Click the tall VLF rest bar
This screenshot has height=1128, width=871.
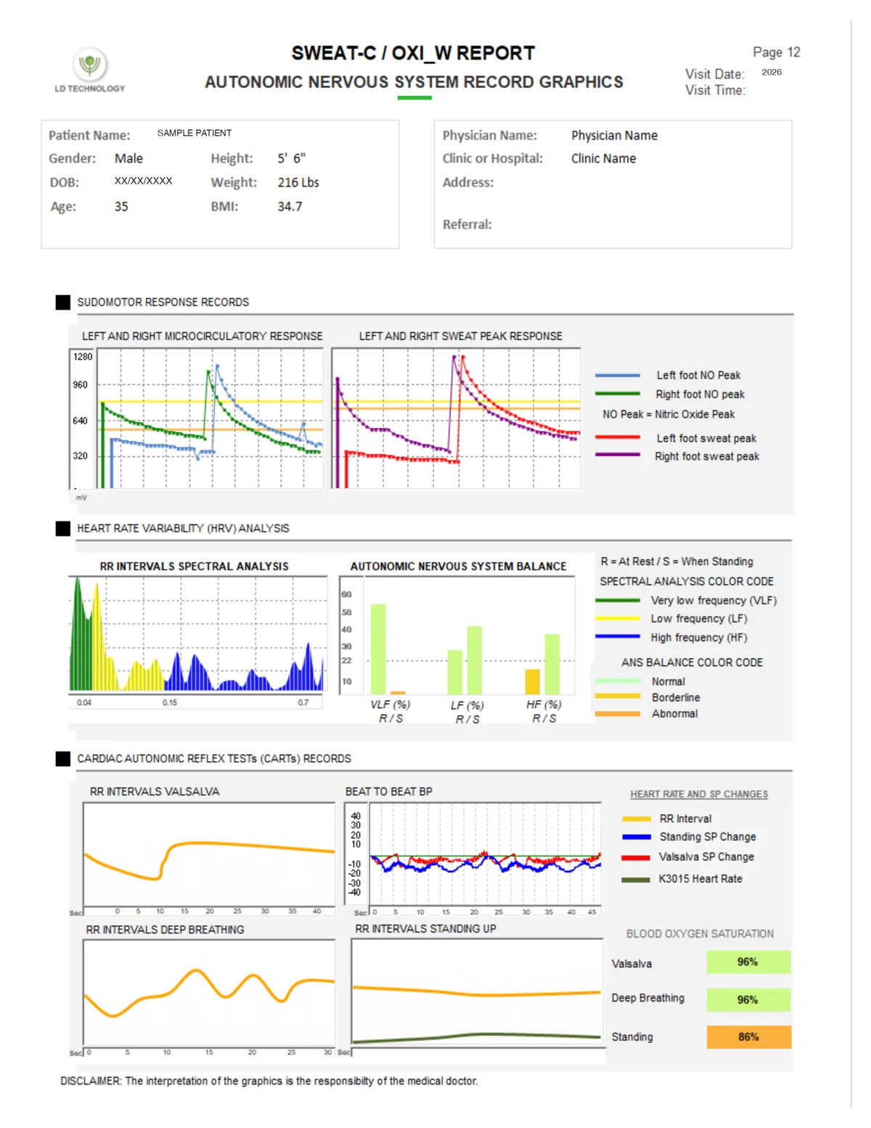(x=378, y=649)
